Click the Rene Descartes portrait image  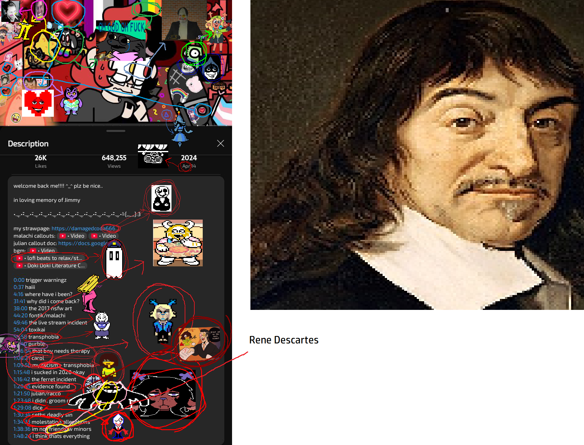coord(417,155)
